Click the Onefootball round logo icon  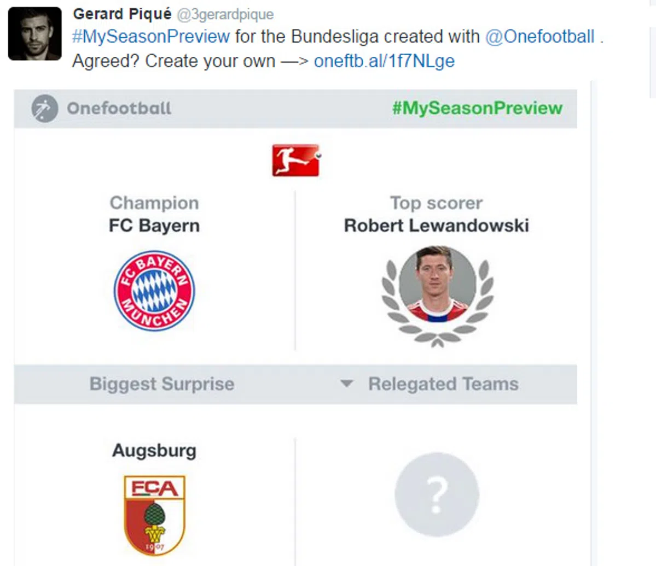(x=44, y=108)
